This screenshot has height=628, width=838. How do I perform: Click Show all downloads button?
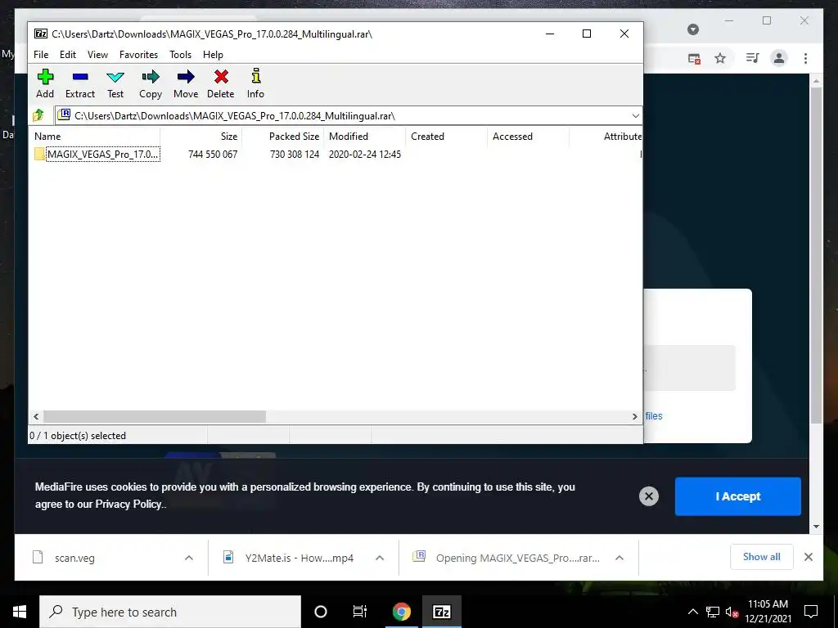761,557
